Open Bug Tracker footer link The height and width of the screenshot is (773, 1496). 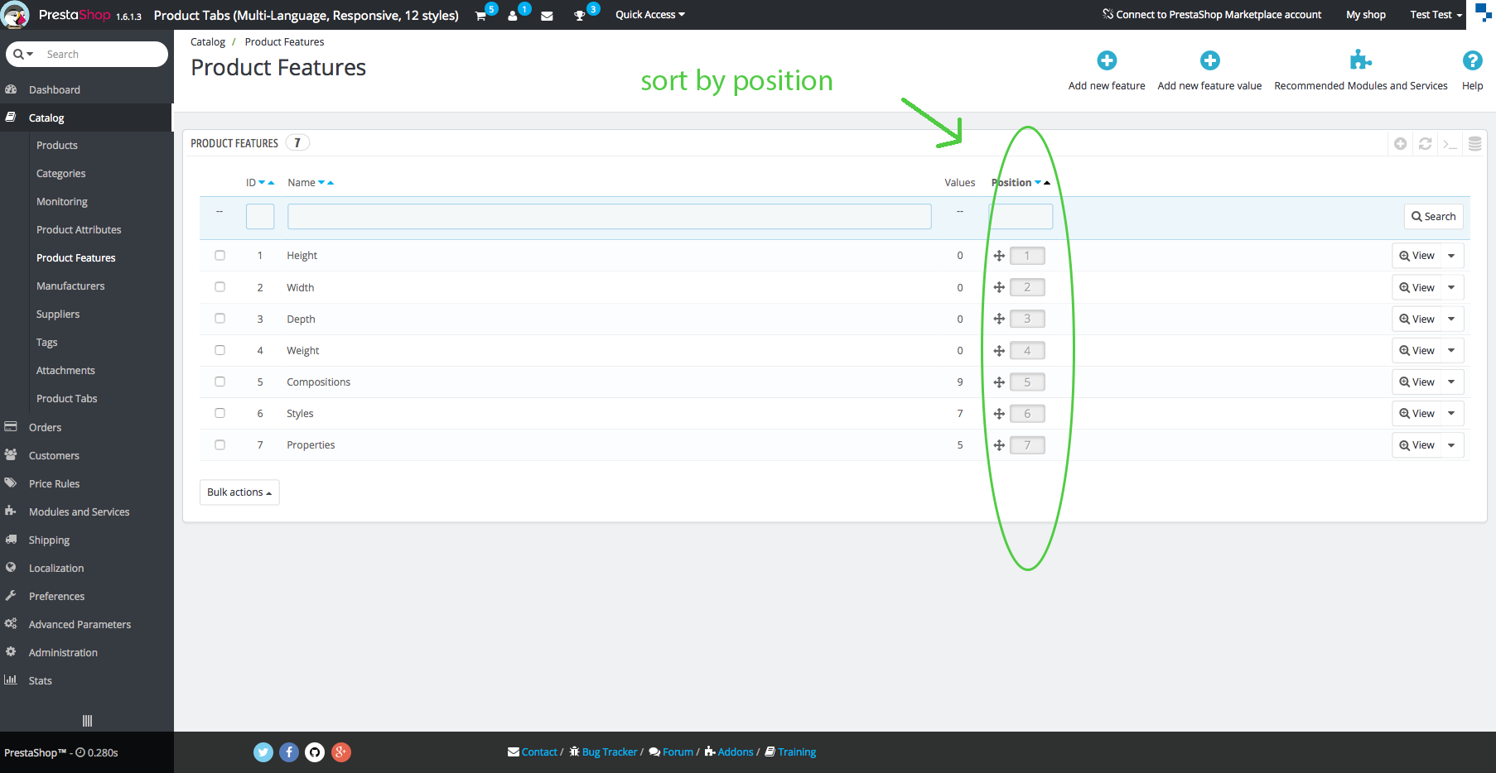click(x=604, y=752)
